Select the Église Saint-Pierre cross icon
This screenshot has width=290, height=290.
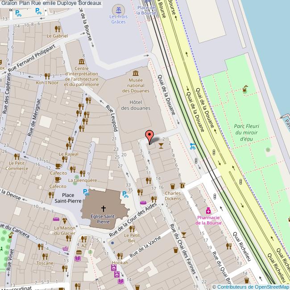click(x=104, y=208)
